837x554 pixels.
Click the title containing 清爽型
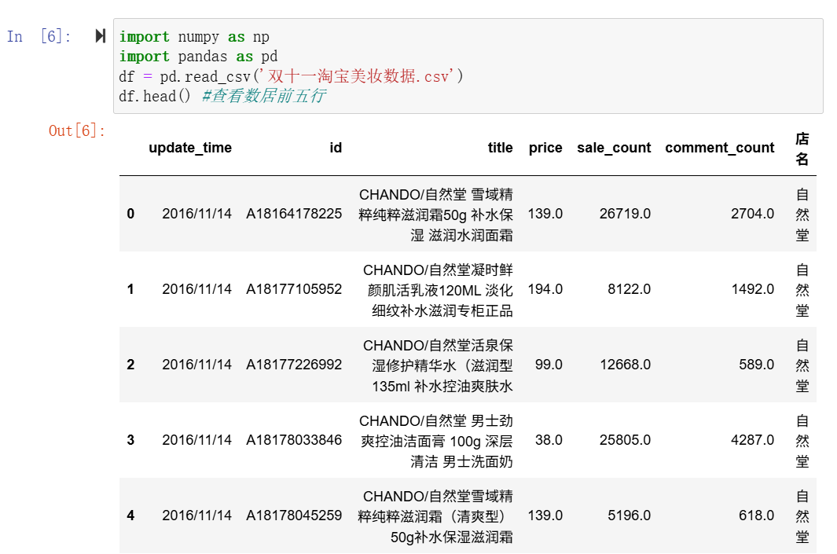(x=435, y=516)
